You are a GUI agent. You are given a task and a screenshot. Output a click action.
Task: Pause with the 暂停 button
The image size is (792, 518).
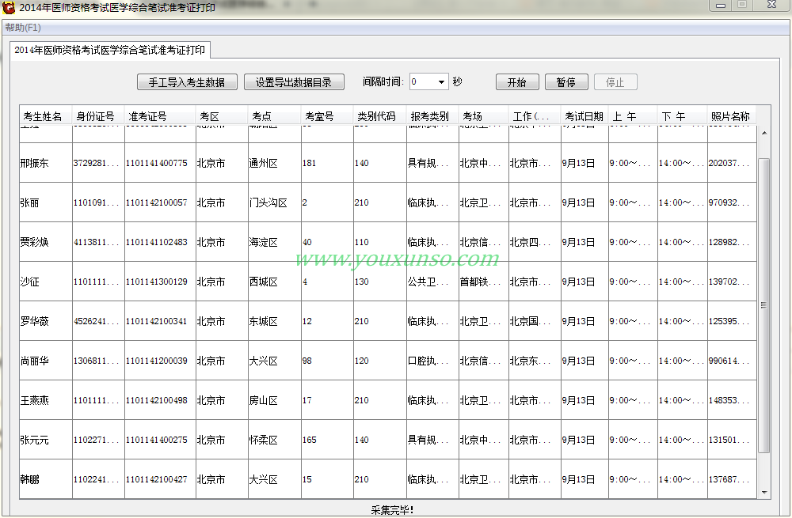point(565,82)
